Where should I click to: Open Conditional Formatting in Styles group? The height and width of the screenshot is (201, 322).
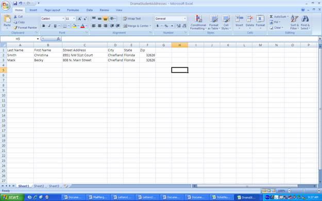coord(198,22)
